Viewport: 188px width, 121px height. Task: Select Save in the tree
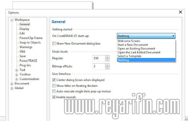click(x=23, y=56)
